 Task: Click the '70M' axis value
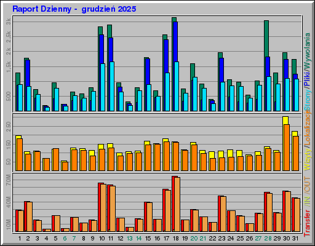[9, 180]
